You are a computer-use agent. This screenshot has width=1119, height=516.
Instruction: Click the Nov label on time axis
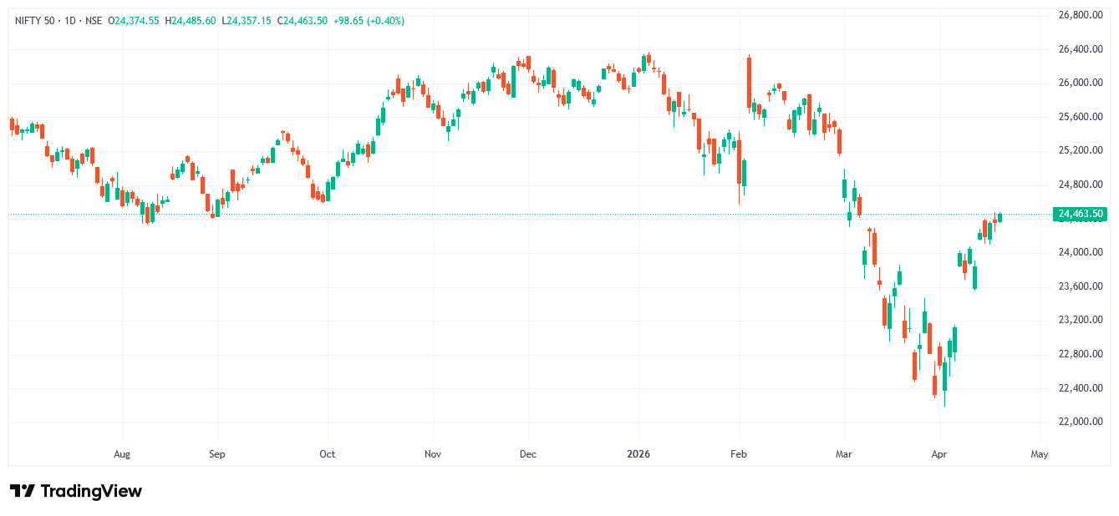coord(432,454)
